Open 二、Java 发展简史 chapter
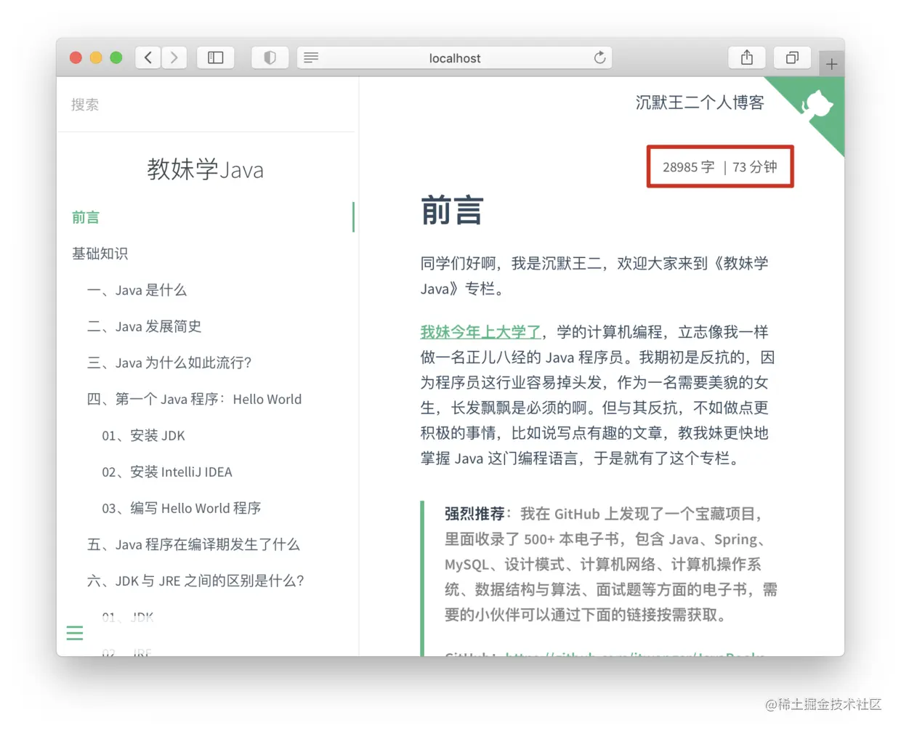The width and height of the screenshot is (901, 731). 144,326
